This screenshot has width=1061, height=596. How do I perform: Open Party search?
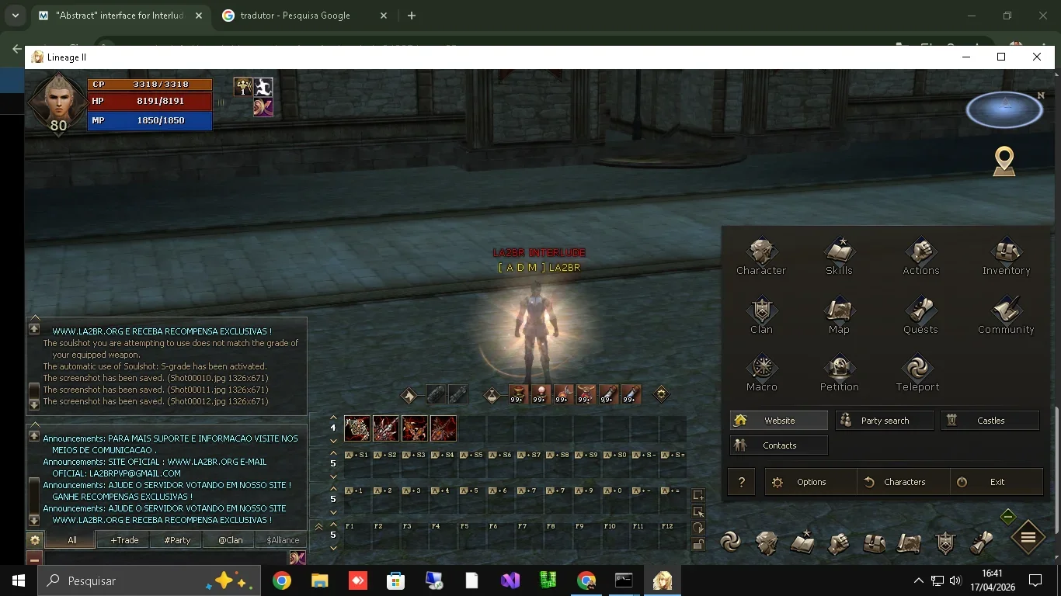pyautogui.click(x=885, y=421)
